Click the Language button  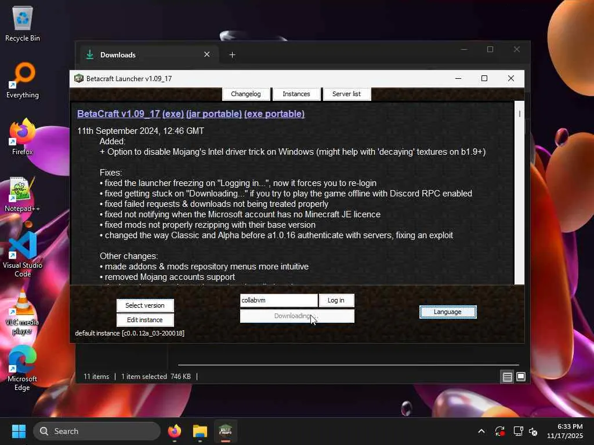click(x=448, y=312)
